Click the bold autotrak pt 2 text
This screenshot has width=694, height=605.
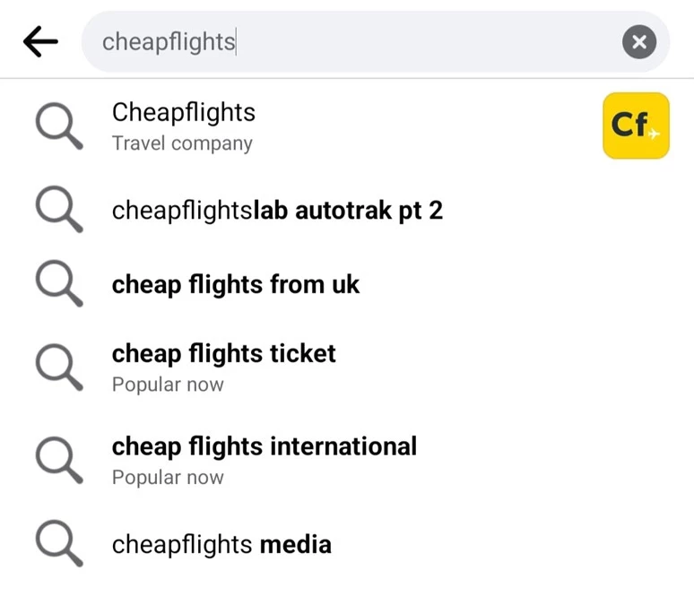coord(349,211)
